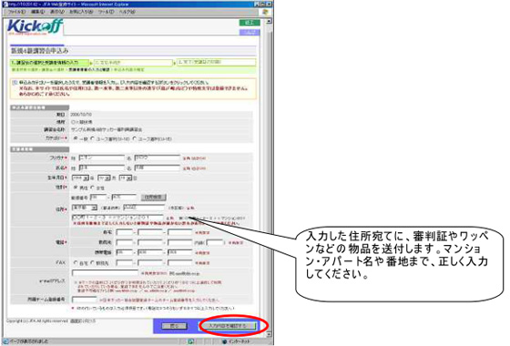Click the middle FAX number field
Viewport: 510px width, 346px height.
tap(150, 263)
